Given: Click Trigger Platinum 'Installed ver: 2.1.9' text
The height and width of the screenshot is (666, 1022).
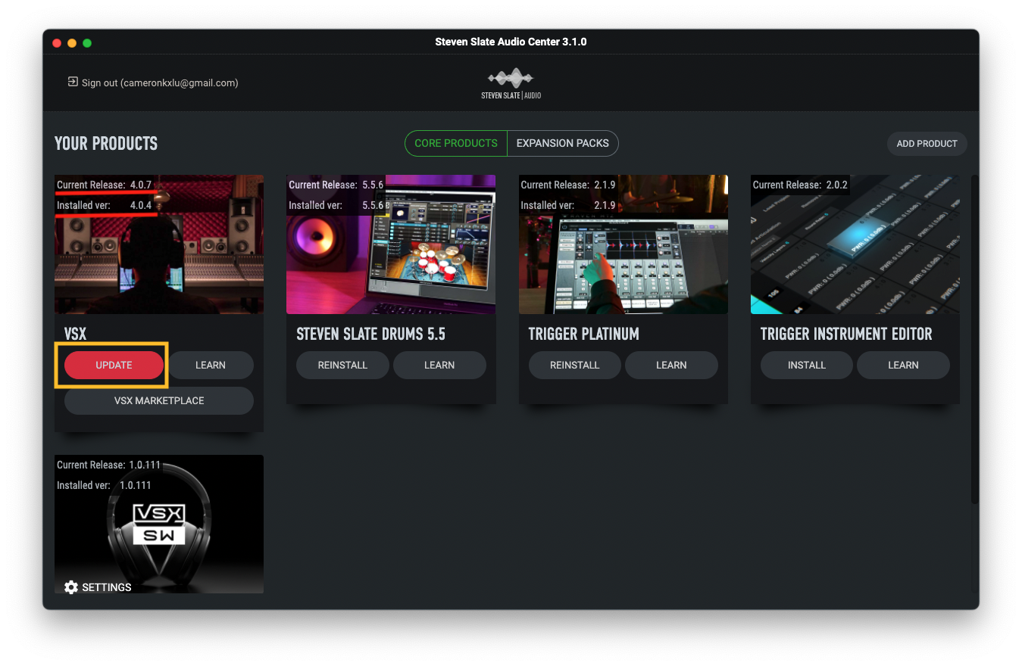Looking at the screenshot, I should tap(568, 205).
